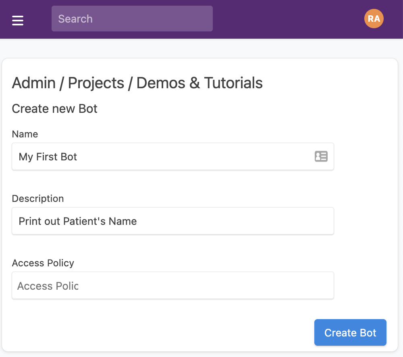The height and width of the screenshot is (357, 403).
Task: Open the account badge at top right
Action: [374, 19]
